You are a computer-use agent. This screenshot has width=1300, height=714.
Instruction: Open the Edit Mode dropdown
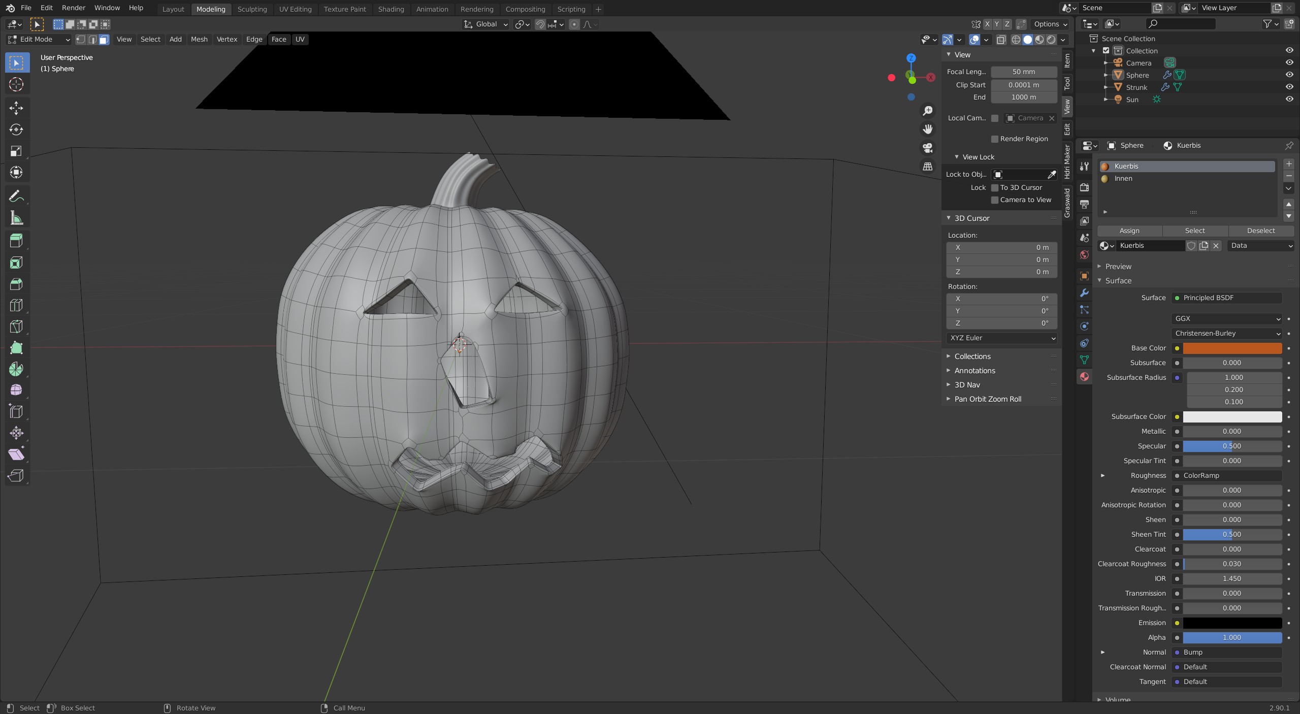tap(39, 40)
